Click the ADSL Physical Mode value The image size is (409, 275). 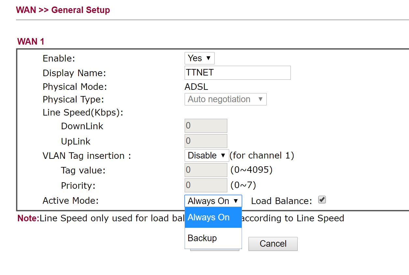pos(196,87)
